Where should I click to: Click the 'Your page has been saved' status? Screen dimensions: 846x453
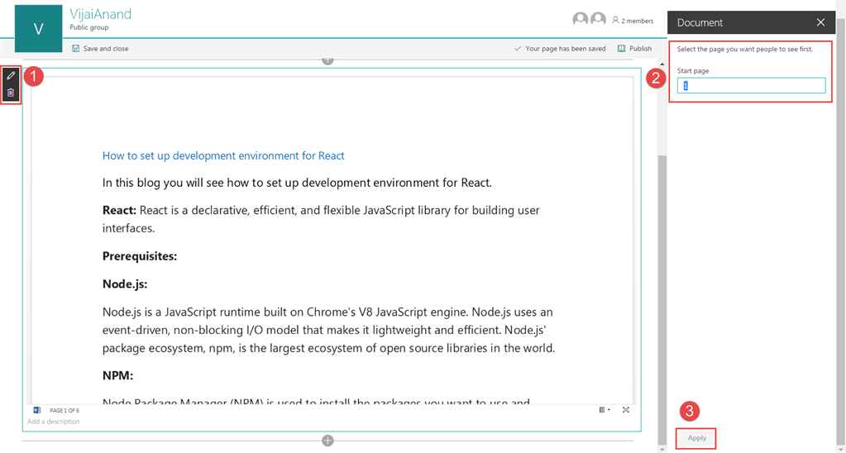pyautogui.click(x=560, y=49)
